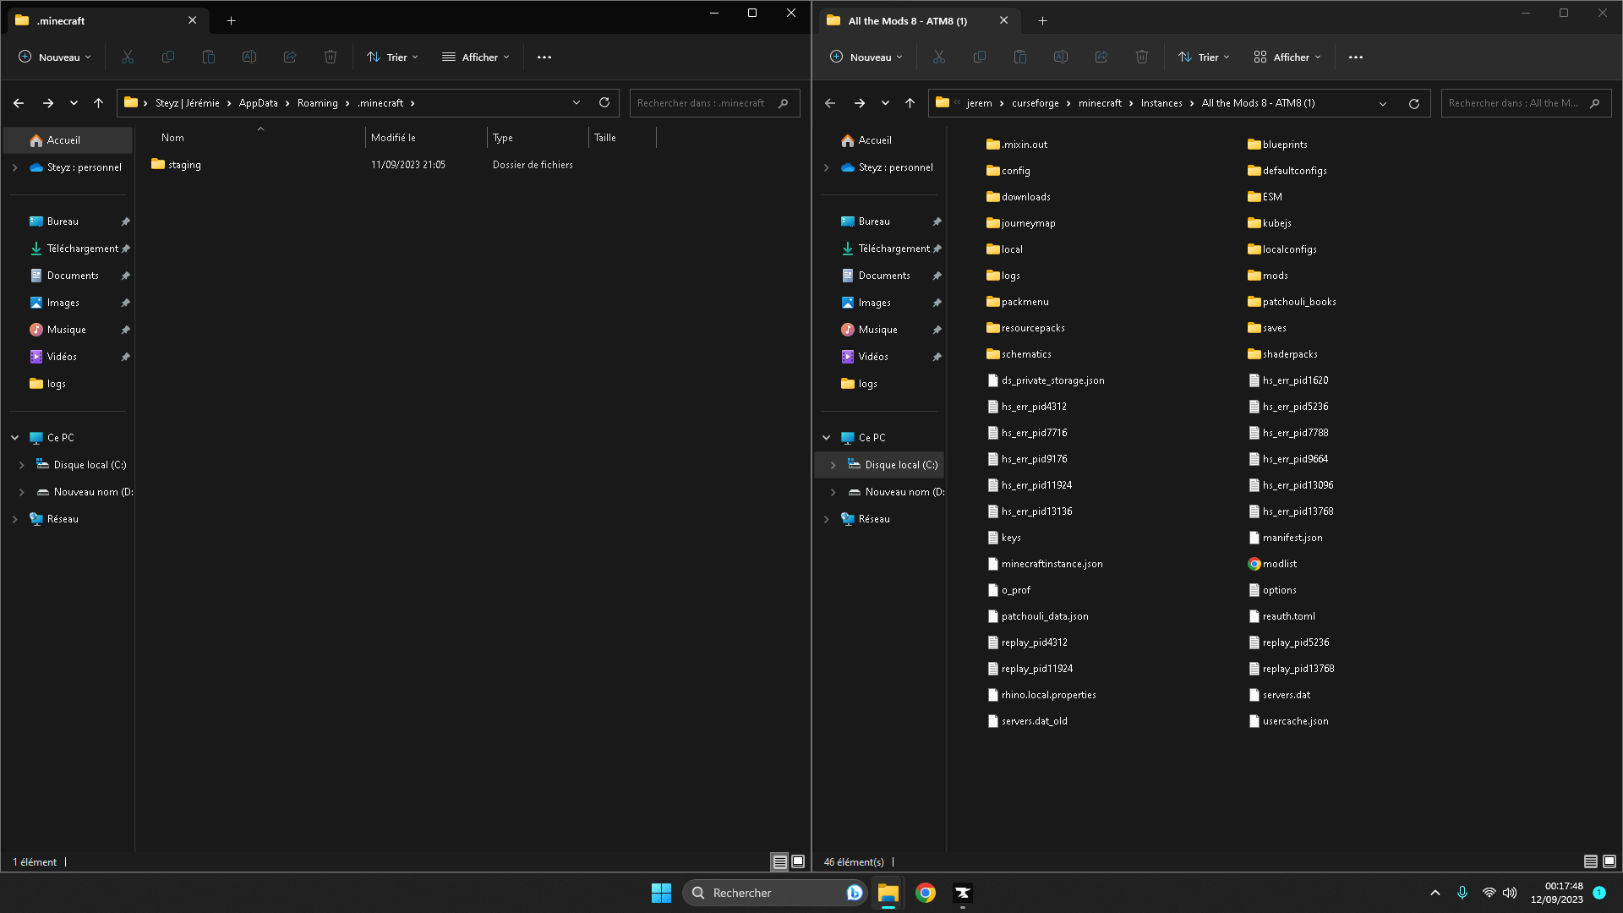Image resolution: width=1623 pixels, height=913 pixels.
Task: Click Cut icon in .minecraft window toolbar
Action: coord(128,57)
